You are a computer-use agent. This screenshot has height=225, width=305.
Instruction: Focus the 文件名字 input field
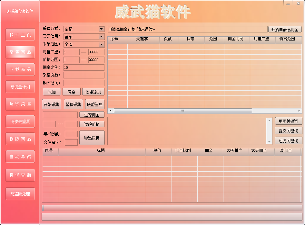[71, 142]
